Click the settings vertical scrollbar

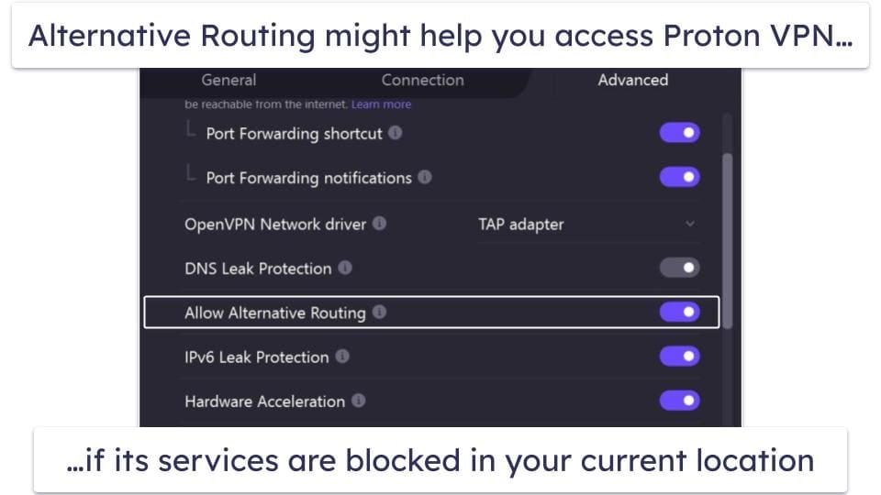[x=728, y=238]
